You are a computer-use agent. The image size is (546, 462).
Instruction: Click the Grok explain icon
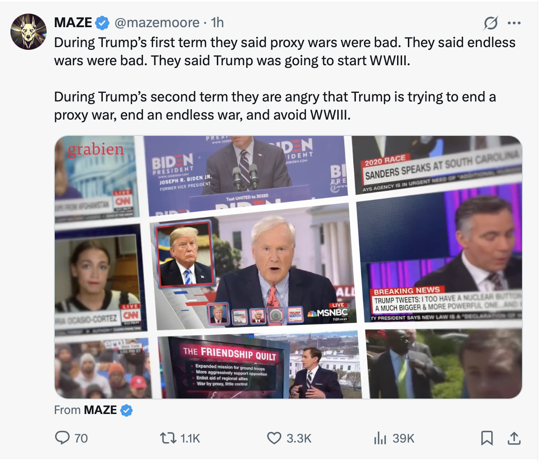coord(490,23)
